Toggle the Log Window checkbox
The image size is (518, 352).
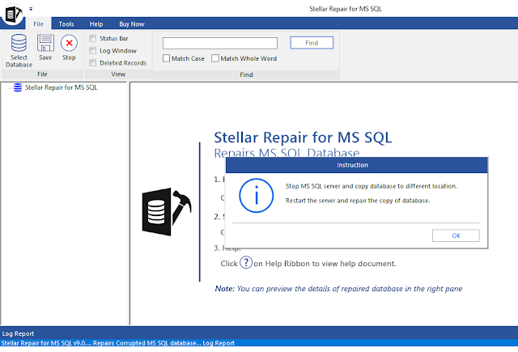[x=93, y=50]
